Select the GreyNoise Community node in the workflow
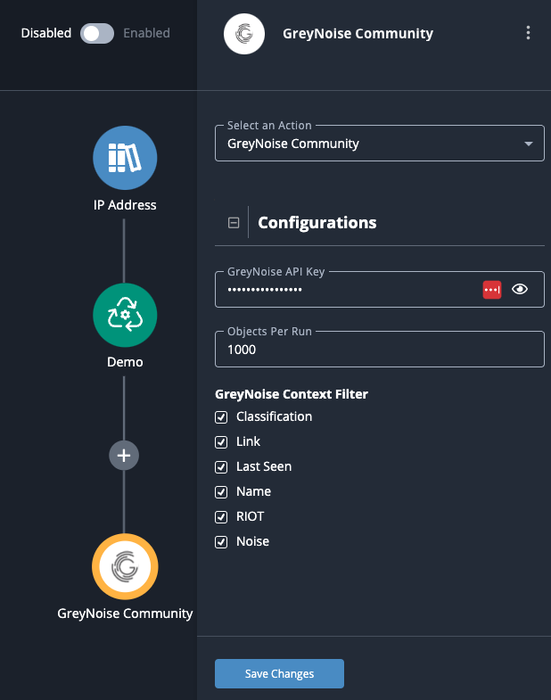551x700 pixels. 125,566
